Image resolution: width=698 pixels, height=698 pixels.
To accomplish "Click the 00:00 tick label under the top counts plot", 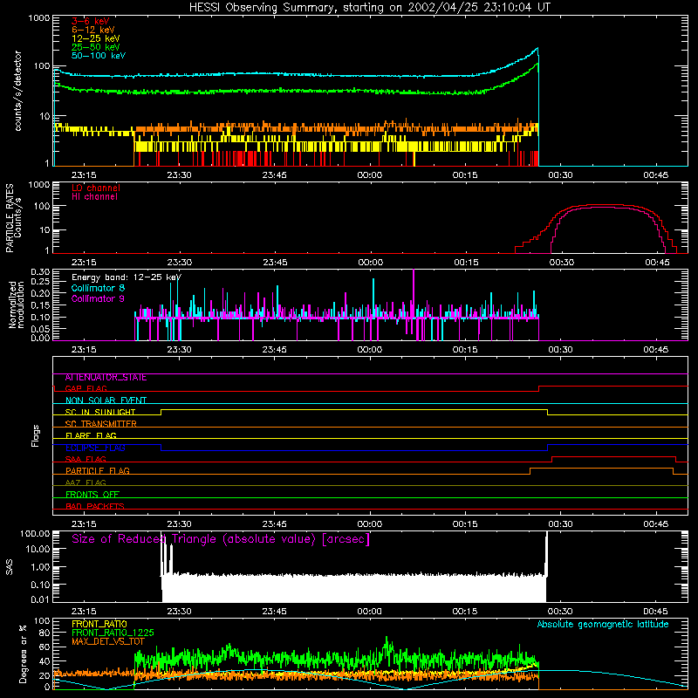I will [369, 175].
